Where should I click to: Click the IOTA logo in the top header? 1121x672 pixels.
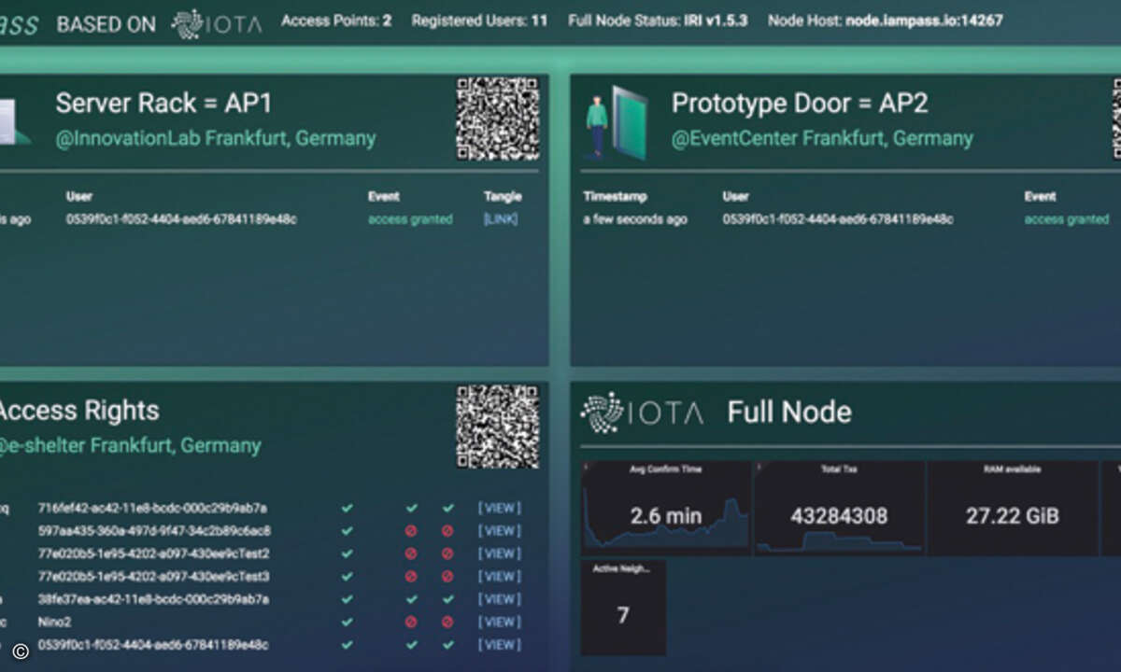coord(217,23)
